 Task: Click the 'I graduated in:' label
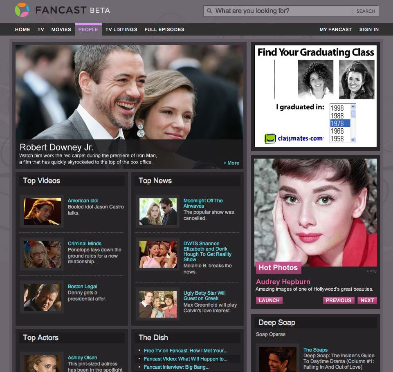pyautogui.click(x=300, y=107)
